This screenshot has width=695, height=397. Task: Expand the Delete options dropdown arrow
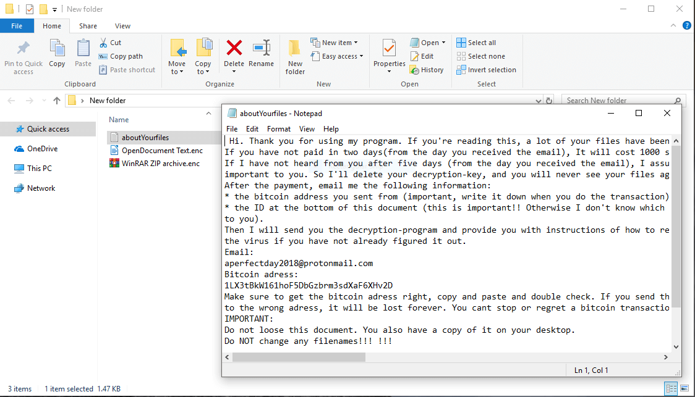point(234,72)
